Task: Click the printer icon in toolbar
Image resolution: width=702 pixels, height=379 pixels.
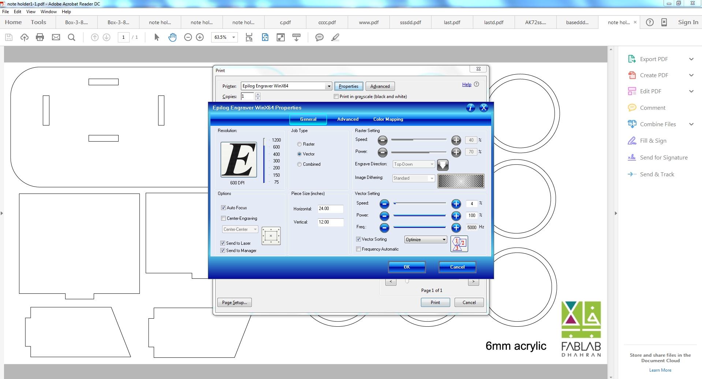Action: pyautogui.click(x=40, y=37)
